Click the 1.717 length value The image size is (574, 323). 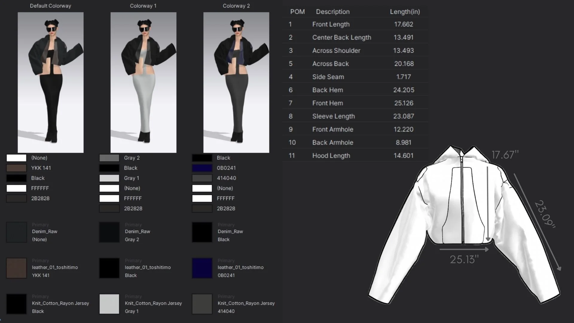click(404, 77)
